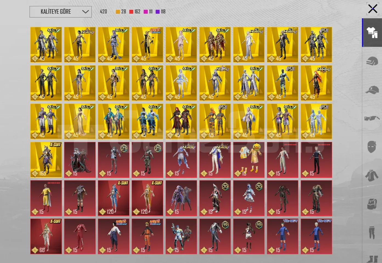
Task: Open the jacket tops category icon
Action: 372,175
